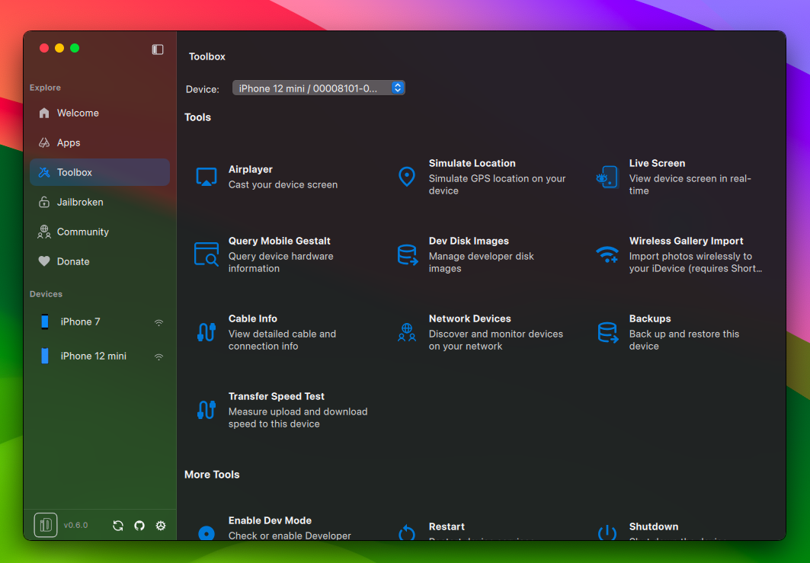Viewport: 810px width, 563px height.
Task: Select iPhone 7 in Devices list
Action: (x=100, y=321)
